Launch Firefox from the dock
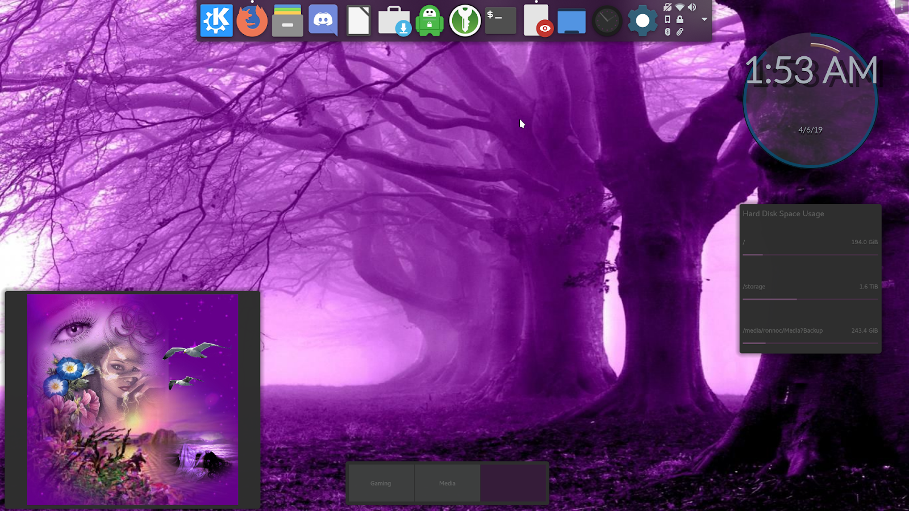This screenshot has width=909, height=511. tap(252, 20)
